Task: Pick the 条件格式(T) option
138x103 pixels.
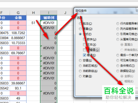Action: (118, 66)
